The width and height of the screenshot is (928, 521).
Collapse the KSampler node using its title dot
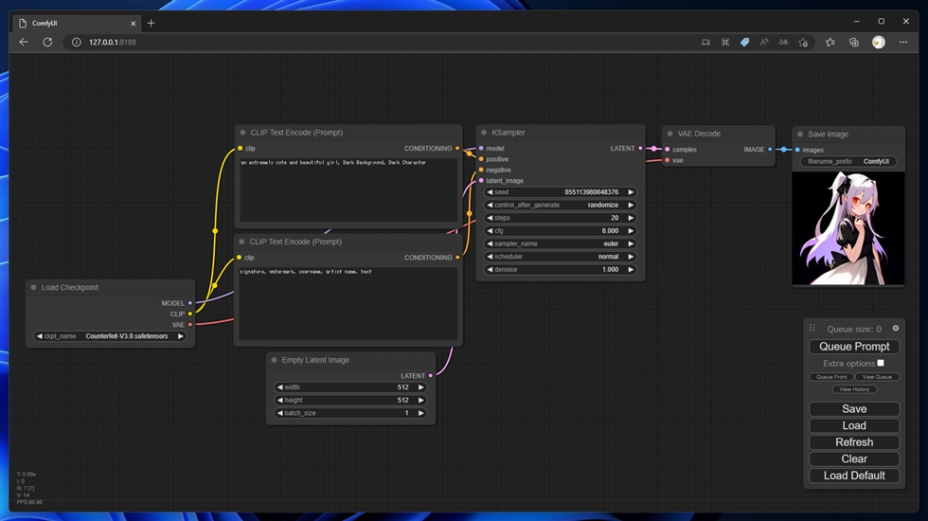point(484,134)
